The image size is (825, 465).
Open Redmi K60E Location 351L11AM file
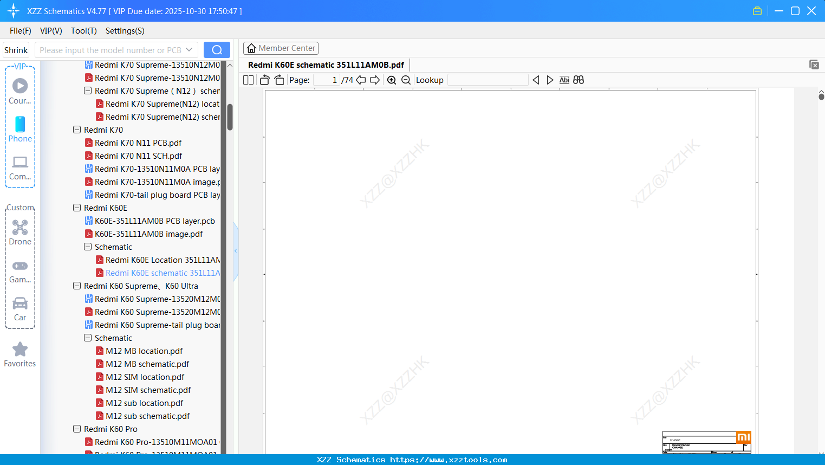(x=163, y=260)
